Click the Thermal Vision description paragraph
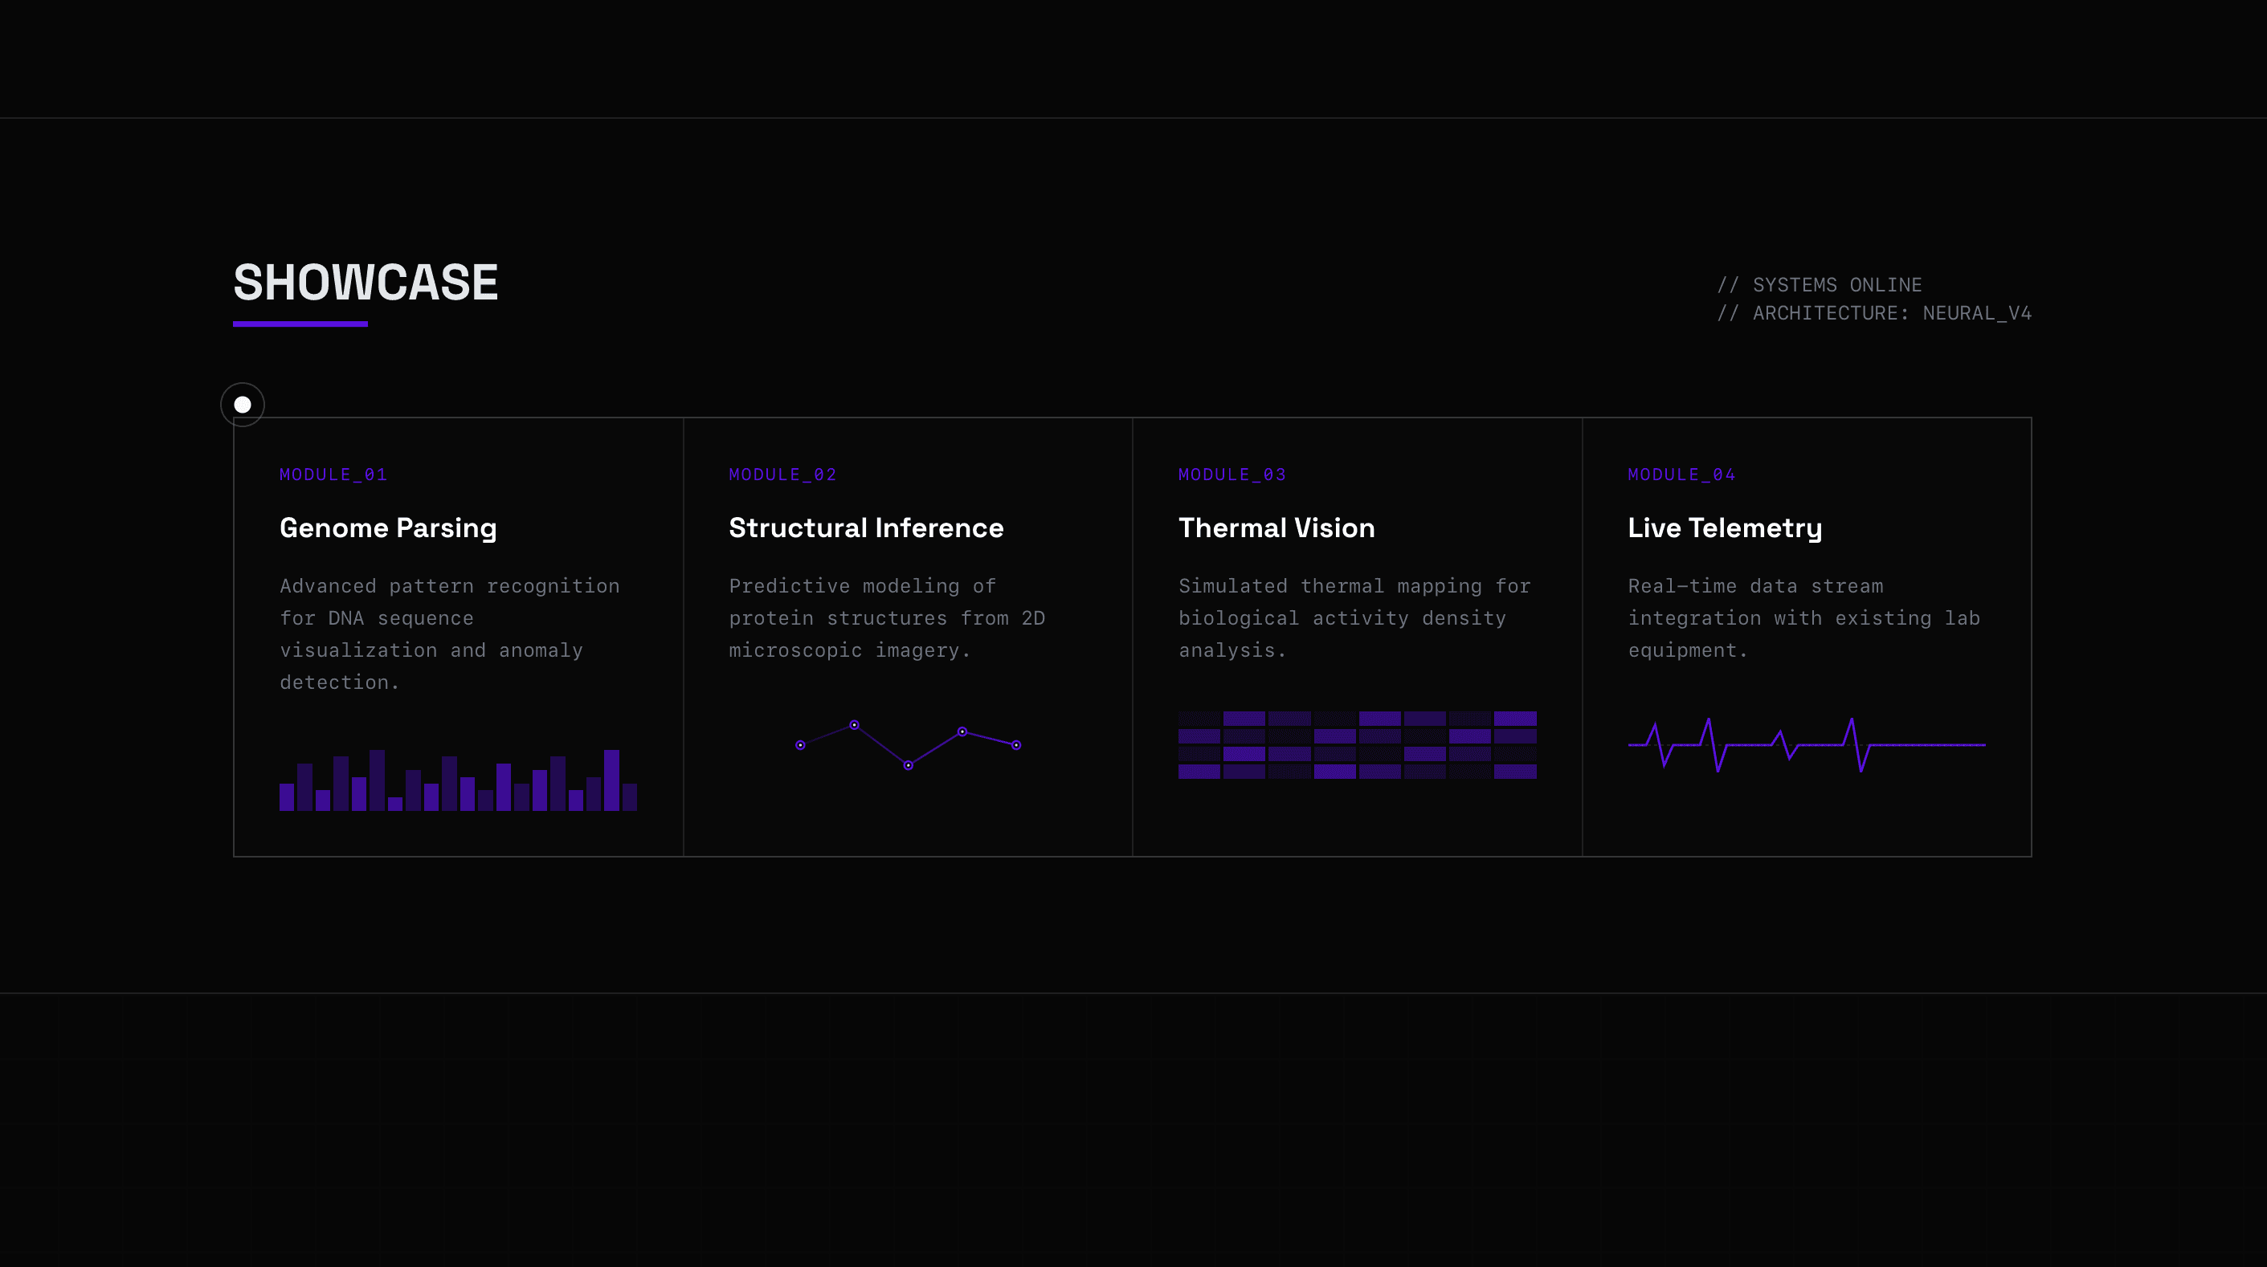Image resolution: width=2267 pixels, height=1267 pixels. click(1354, 617)
